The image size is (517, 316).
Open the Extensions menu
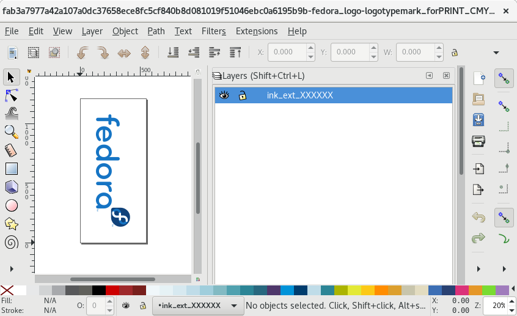(257, 31)
